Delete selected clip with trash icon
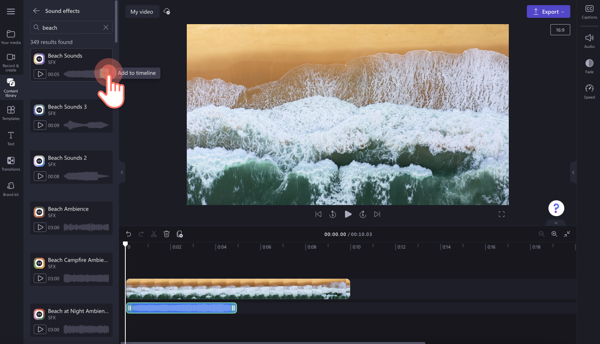The height and width of the screenshot is (344, 600). (x=167, y=234)
